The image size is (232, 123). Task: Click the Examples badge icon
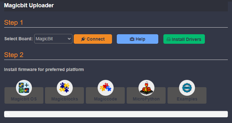coord(187,88)
